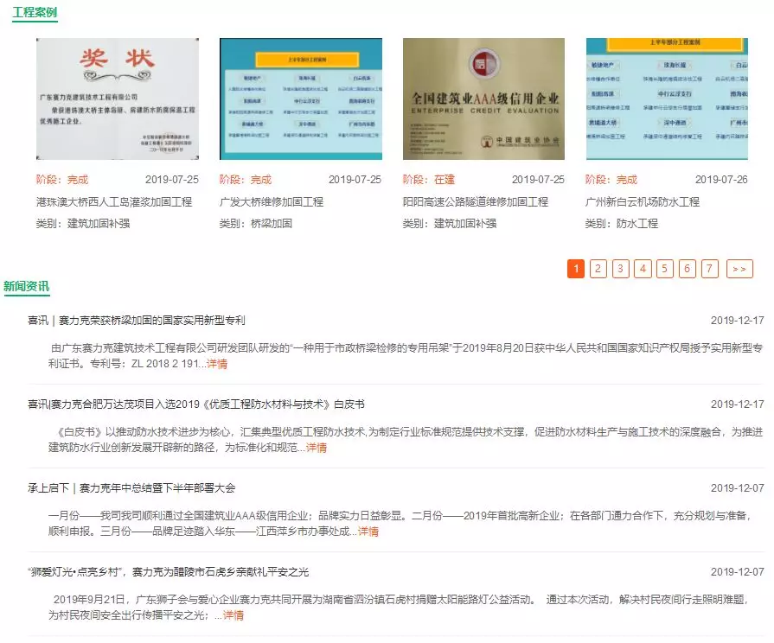Viewport: 774px width, 643px height.
Task: Jump to last listed page 7
Action: 710,269
